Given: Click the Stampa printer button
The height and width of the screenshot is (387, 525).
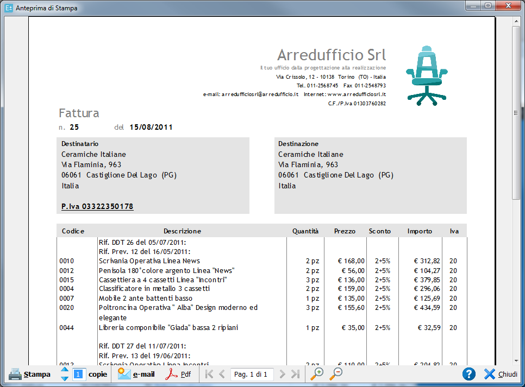Looking at the screenshot, I should 29,374.
